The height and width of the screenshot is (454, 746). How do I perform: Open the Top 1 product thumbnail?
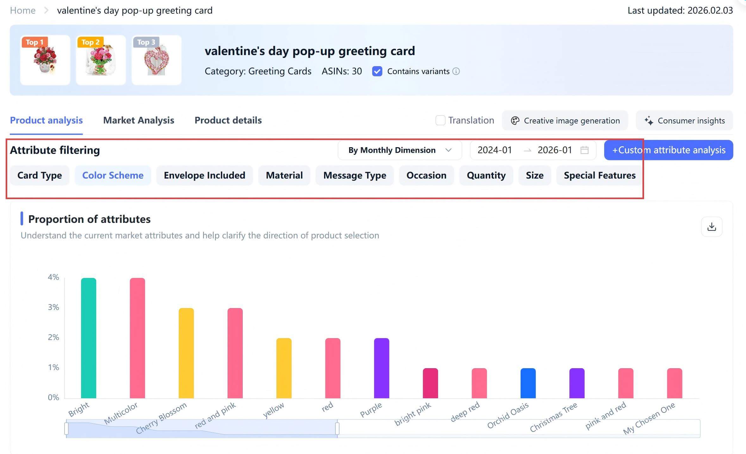coord(45,60)
